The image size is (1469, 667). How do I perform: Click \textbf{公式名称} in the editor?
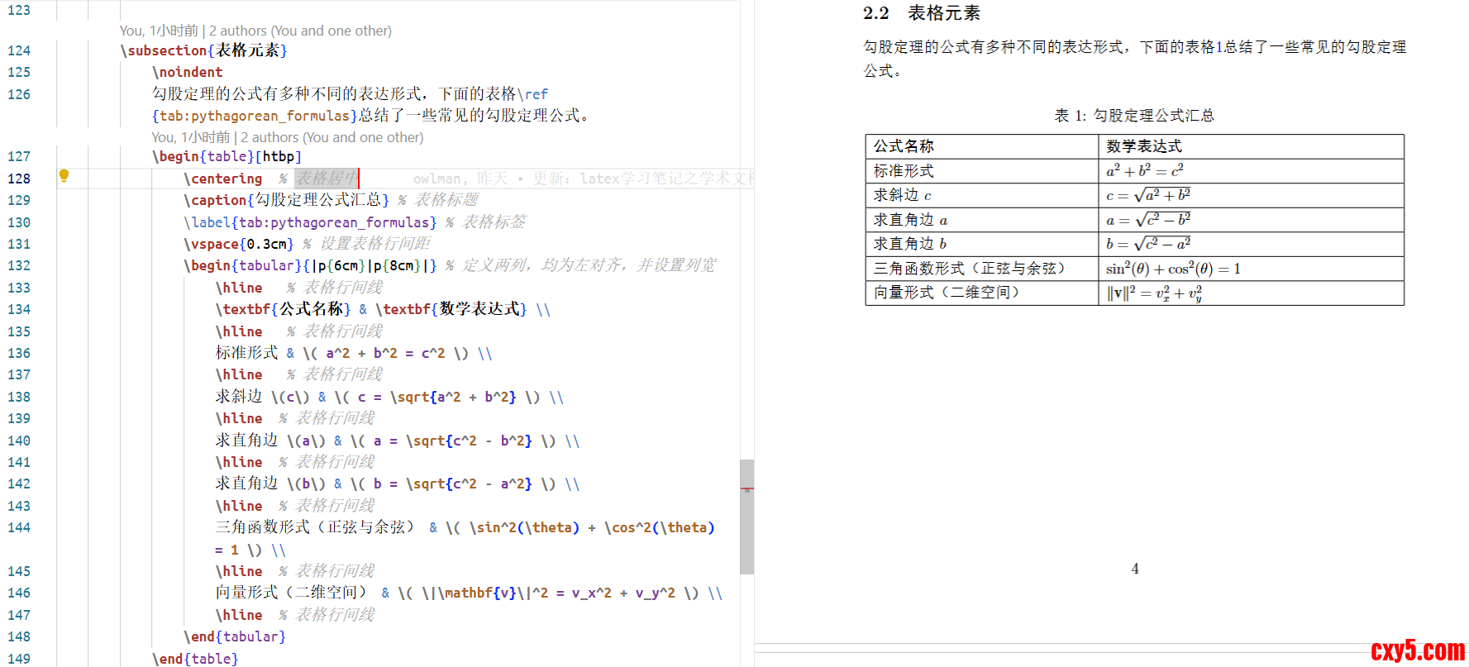click(x=283, y=309)
